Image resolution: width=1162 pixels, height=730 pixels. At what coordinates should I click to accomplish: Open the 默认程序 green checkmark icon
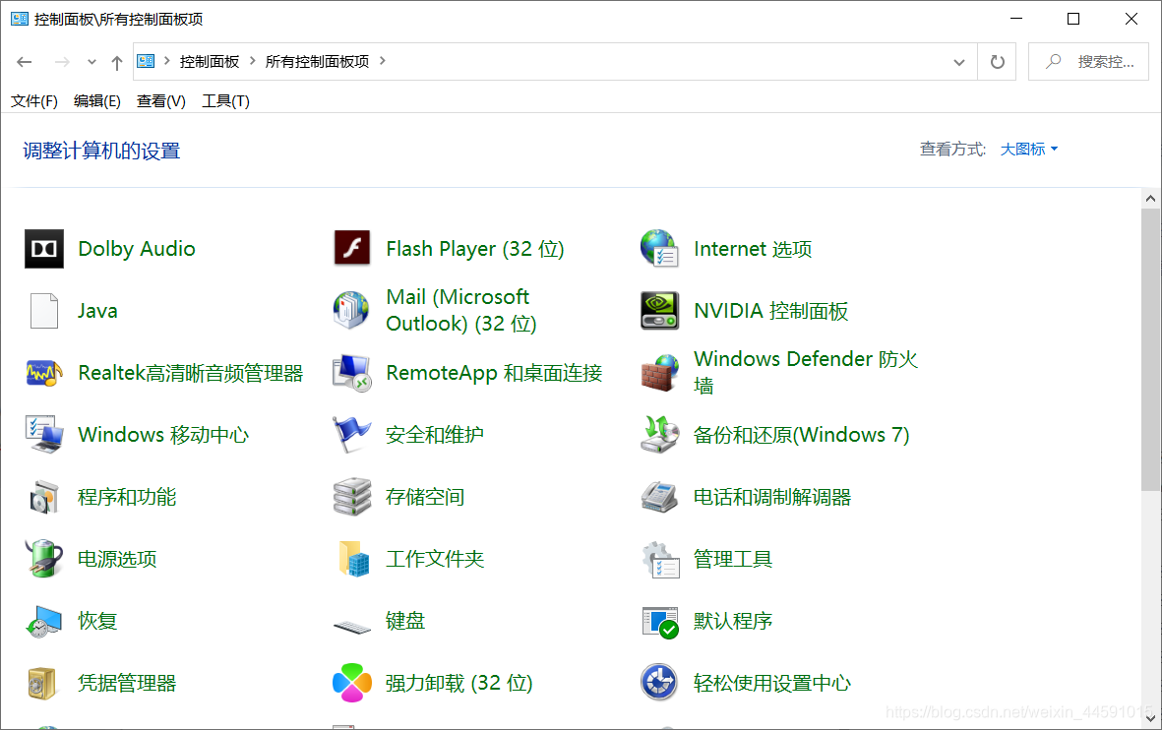point(660,623)
